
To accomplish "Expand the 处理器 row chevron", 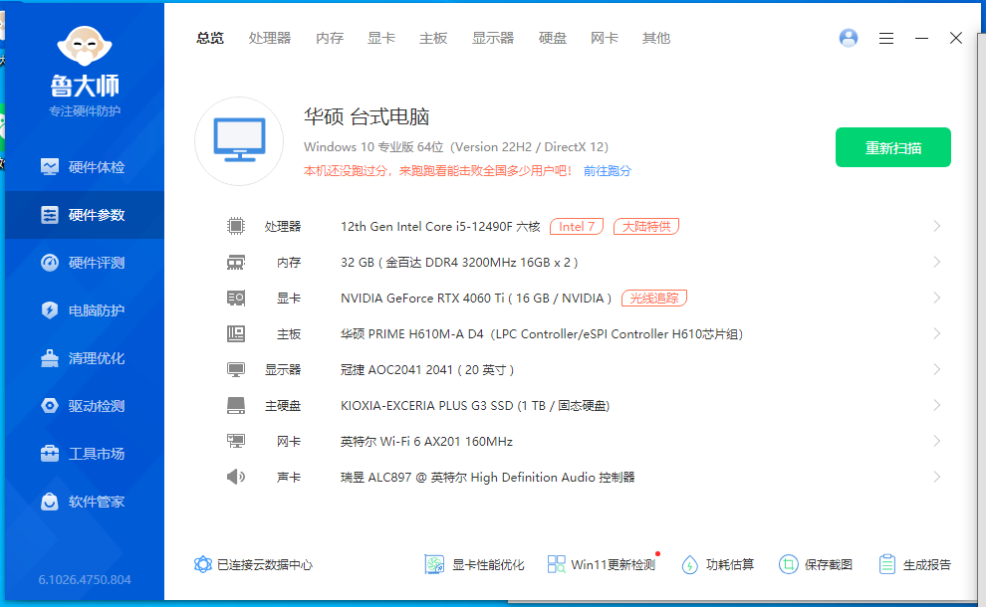I will [936, 226].
